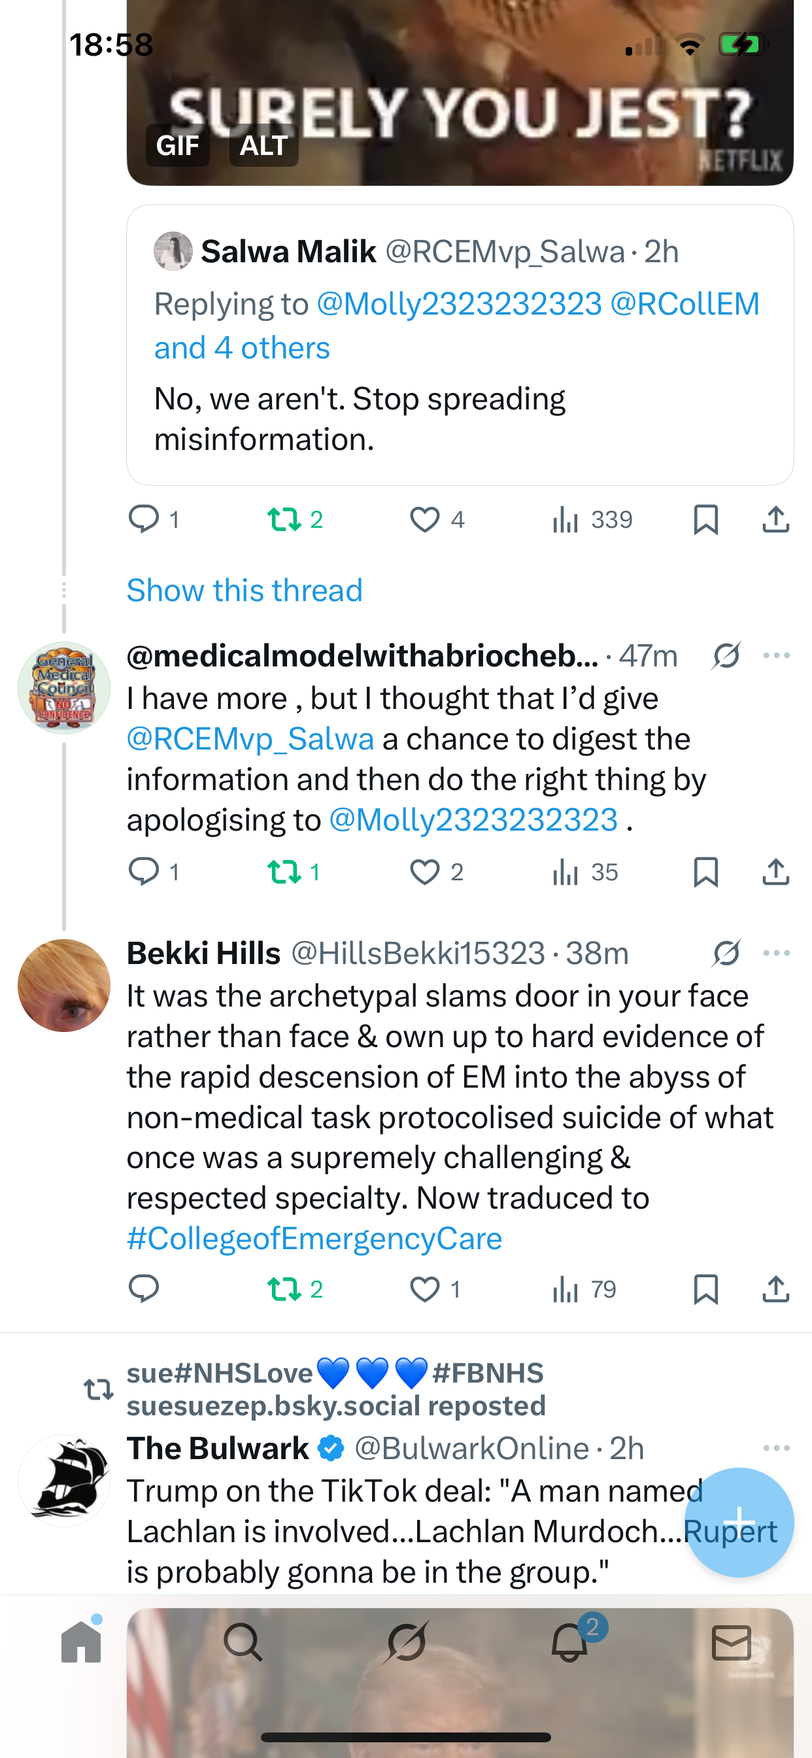Open Grok from Bekki Hills tweet
Viewport: 812px width, 1758px height.
pyautogui.click(x=726, y=954)
